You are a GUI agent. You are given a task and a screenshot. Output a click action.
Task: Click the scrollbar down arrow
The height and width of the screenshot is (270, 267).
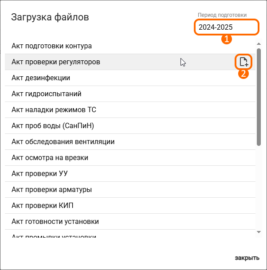pos(259,232)
